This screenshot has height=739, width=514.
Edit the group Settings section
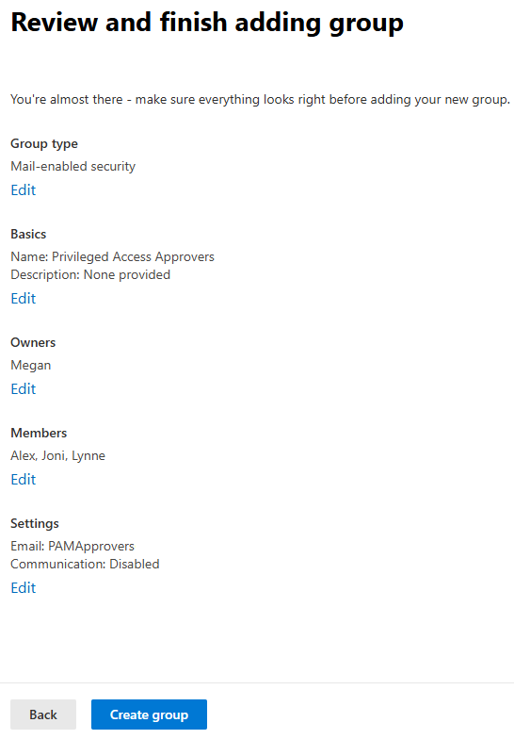pyautogui.click(x=23, y=588)
